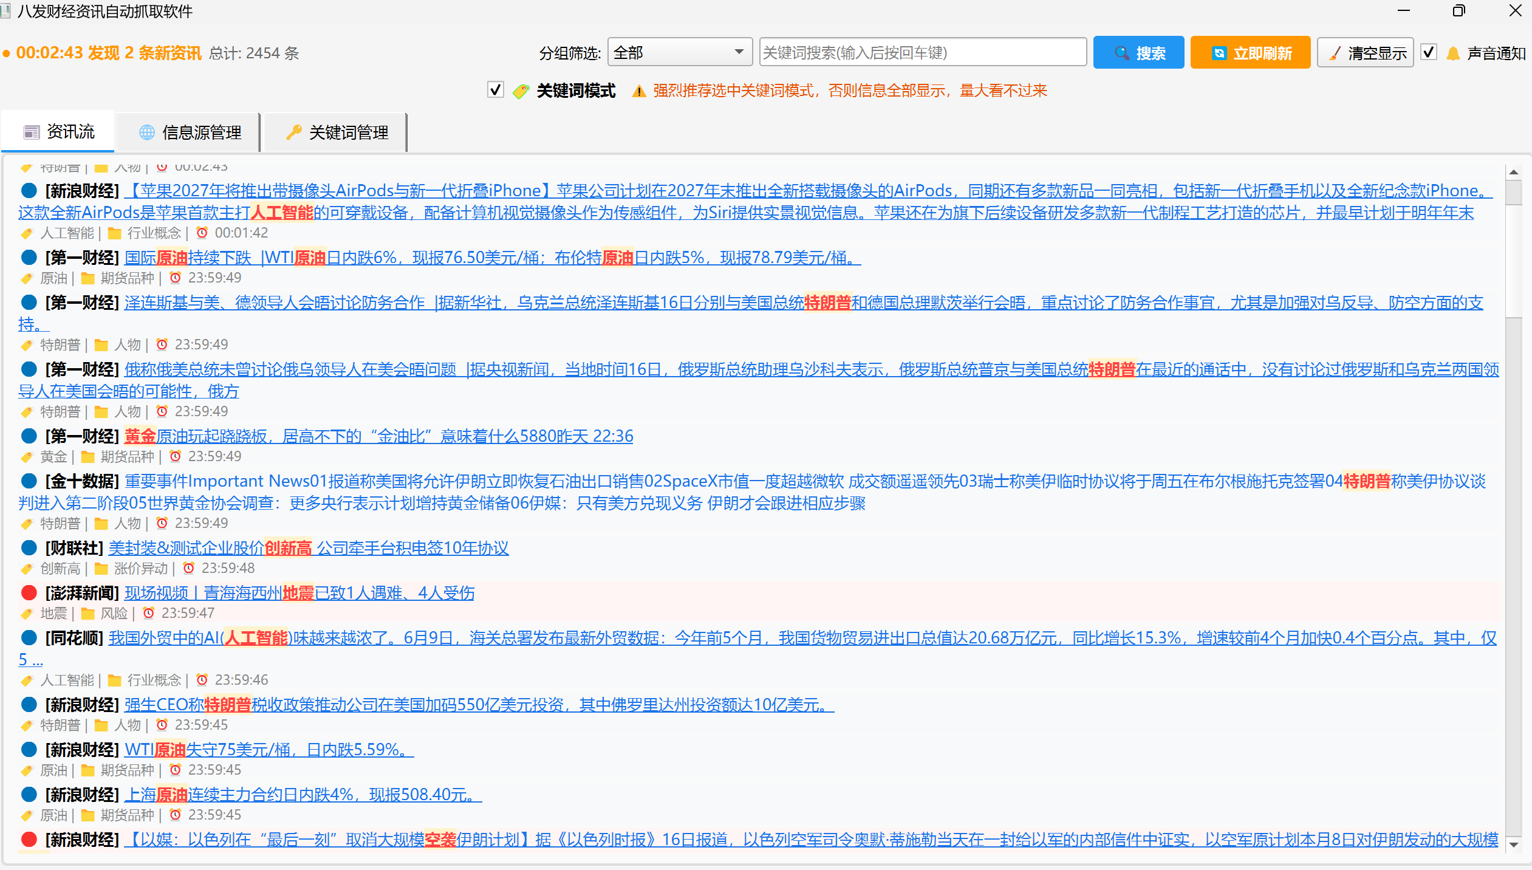Toggle the 关键词模式 checkbox
The height and width of the screenshot is (870, 1532).
tap(495, 90)
